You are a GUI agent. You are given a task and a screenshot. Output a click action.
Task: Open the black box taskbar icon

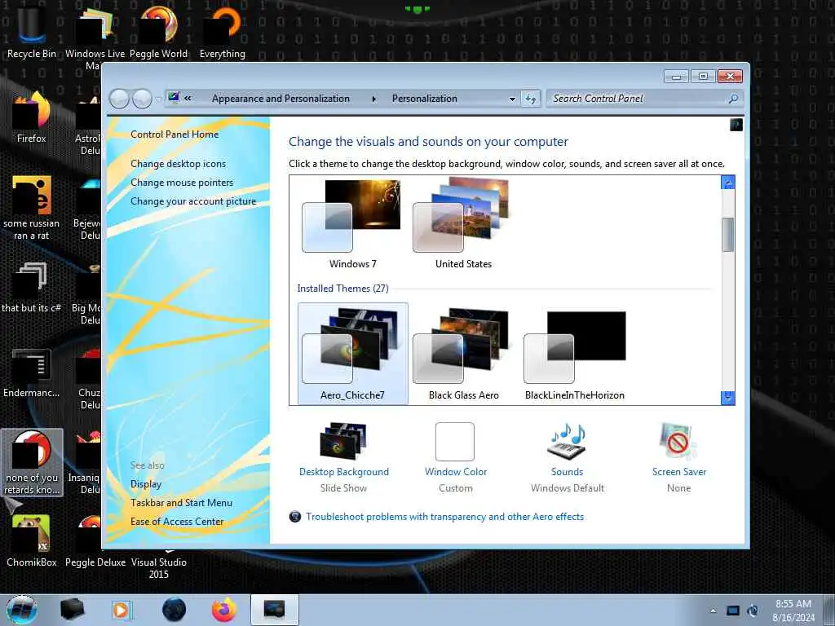point(72,610)
